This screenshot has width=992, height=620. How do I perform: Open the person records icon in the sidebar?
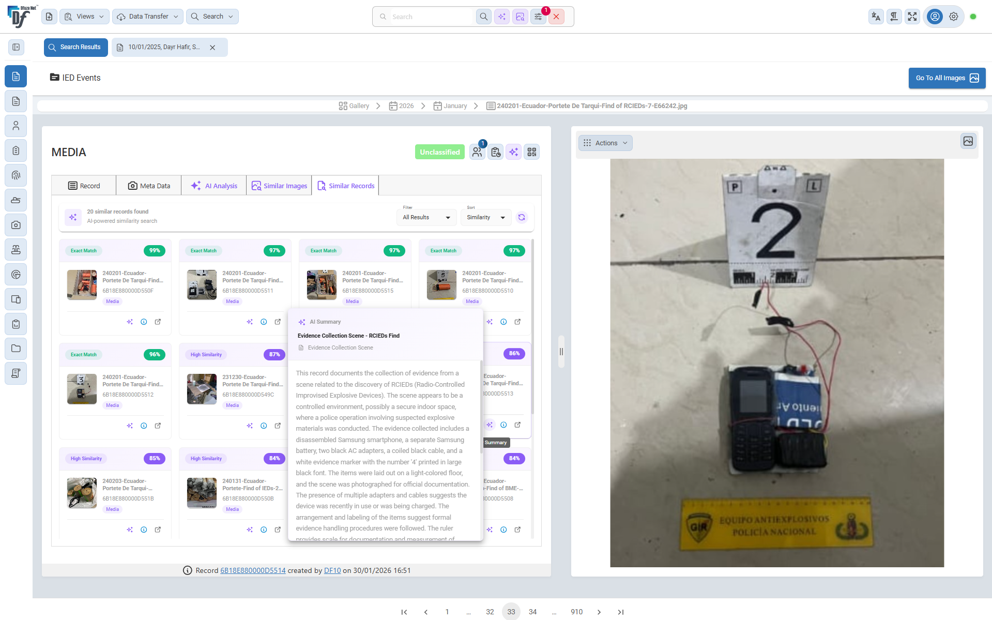pos(16,126)
